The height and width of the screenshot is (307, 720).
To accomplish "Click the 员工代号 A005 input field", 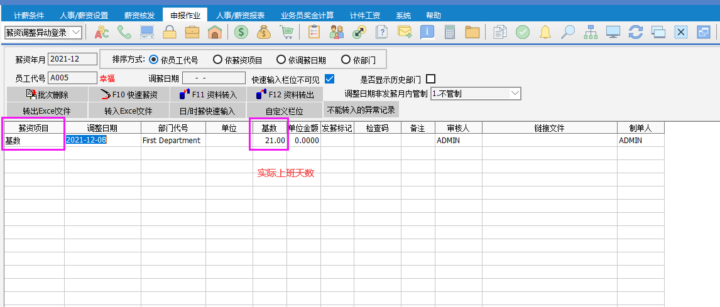I will coord(72,78).
